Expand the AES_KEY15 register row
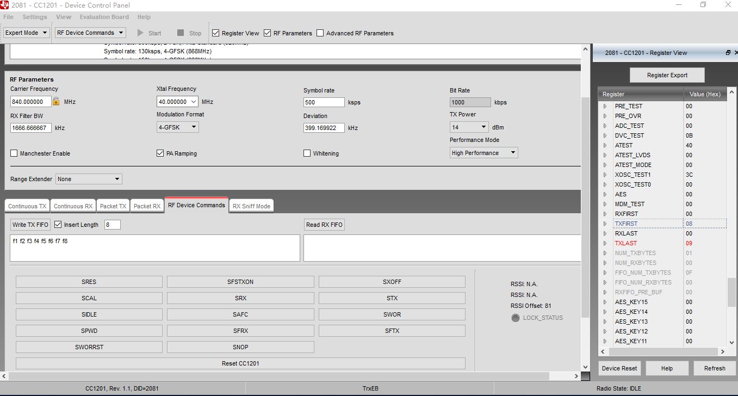The height and width of the screenshot is (396, 738). click(605, 302)
